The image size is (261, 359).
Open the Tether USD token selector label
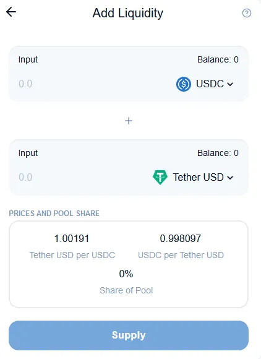point(198,177)
